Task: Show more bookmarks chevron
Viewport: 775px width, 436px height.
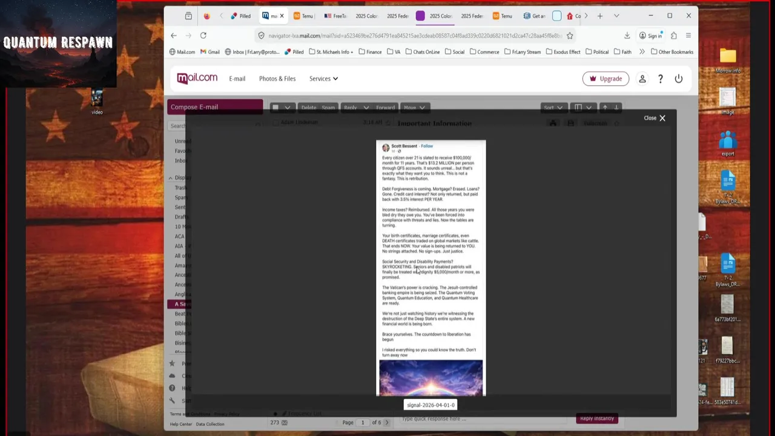Action: (642, 52)
